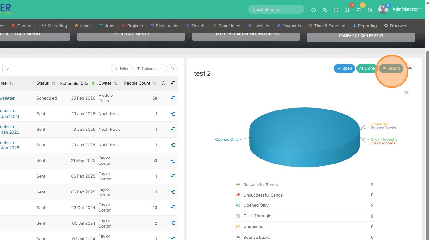Click people count 58 link
The height and width of the screenshot is (240, 430).
(x=155, y=98)
